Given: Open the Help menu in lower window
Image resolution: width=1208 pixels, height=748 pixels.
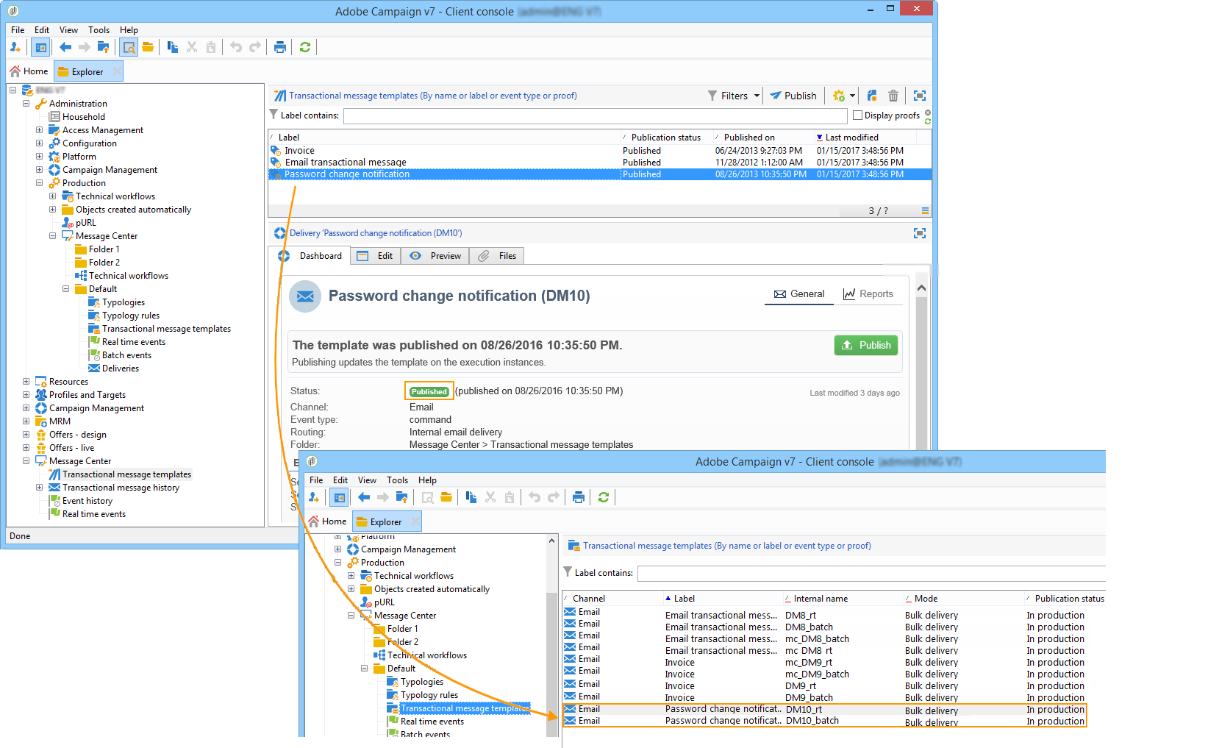Looking at the screenshot, I should click(x=427, y=480).
